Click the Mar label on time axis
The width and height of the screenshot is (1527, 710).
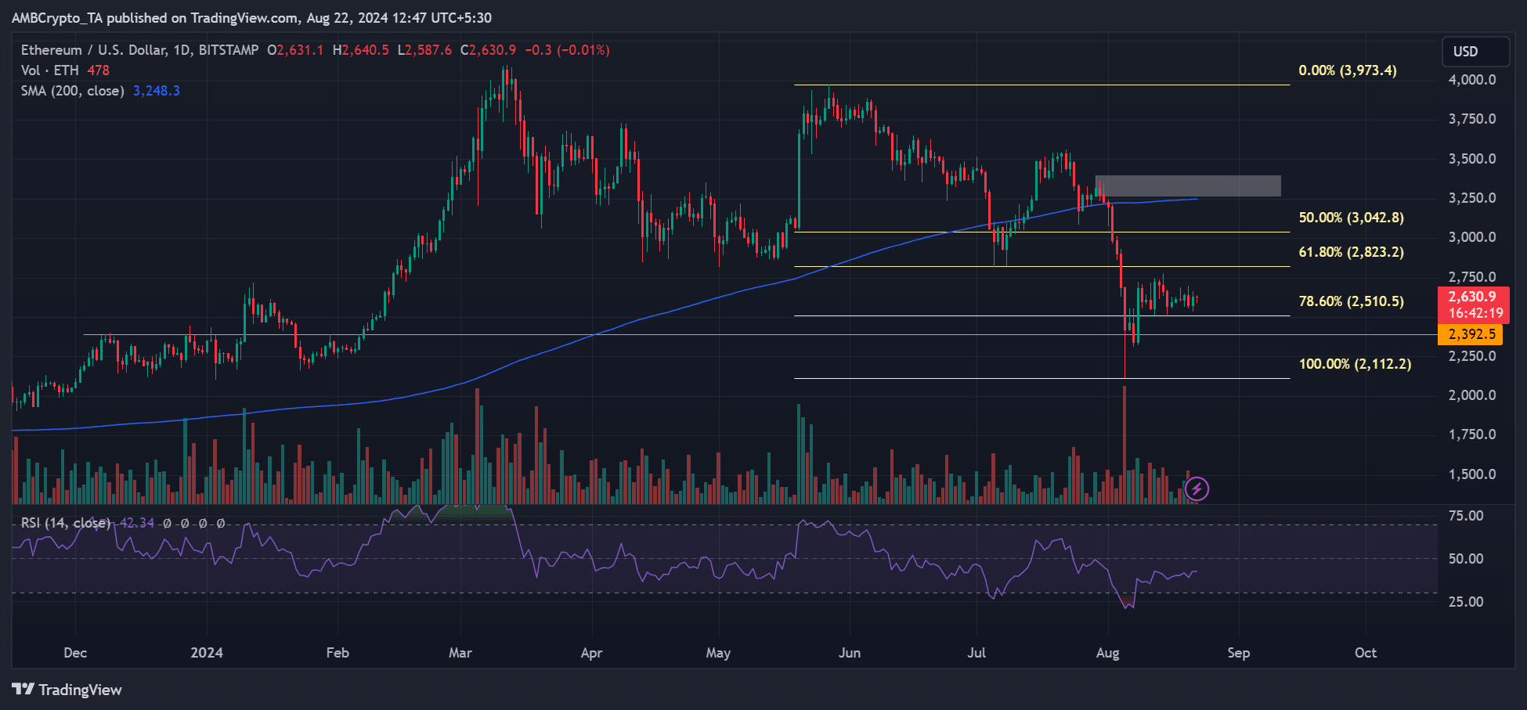(460, 653)
